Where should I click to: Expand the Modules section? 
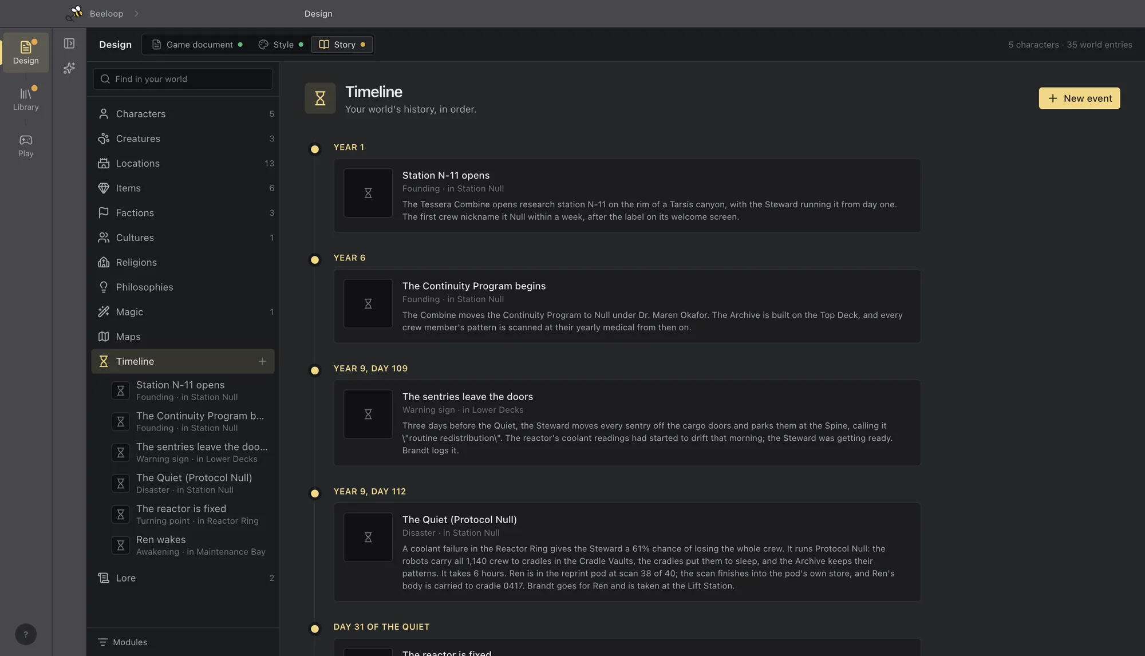click(x=183, y=642)
